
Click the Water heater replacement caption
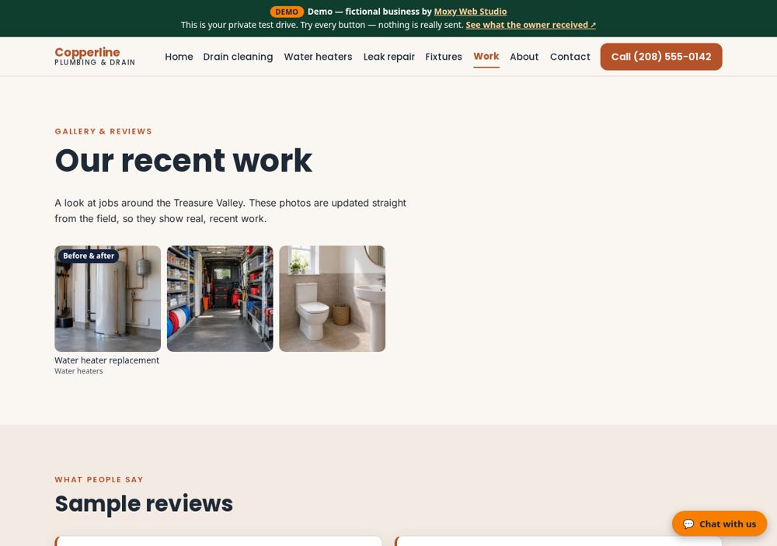coord(107,360)
